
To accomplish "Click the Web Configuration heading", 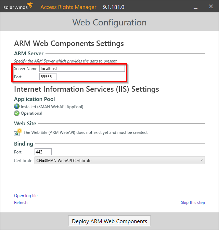I will (109, 22).
